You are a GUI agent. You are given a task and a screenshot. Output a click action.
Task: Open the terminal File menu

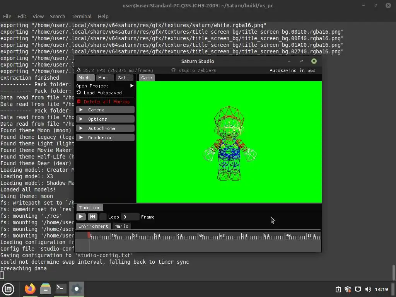(x=7, y=16)
